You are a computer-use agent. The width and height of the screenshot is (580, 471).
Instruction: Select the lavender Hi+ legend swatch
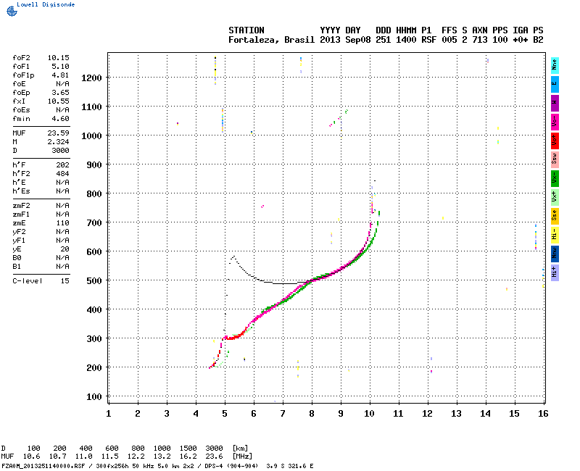pyautogui.click(x=555, y=273)
